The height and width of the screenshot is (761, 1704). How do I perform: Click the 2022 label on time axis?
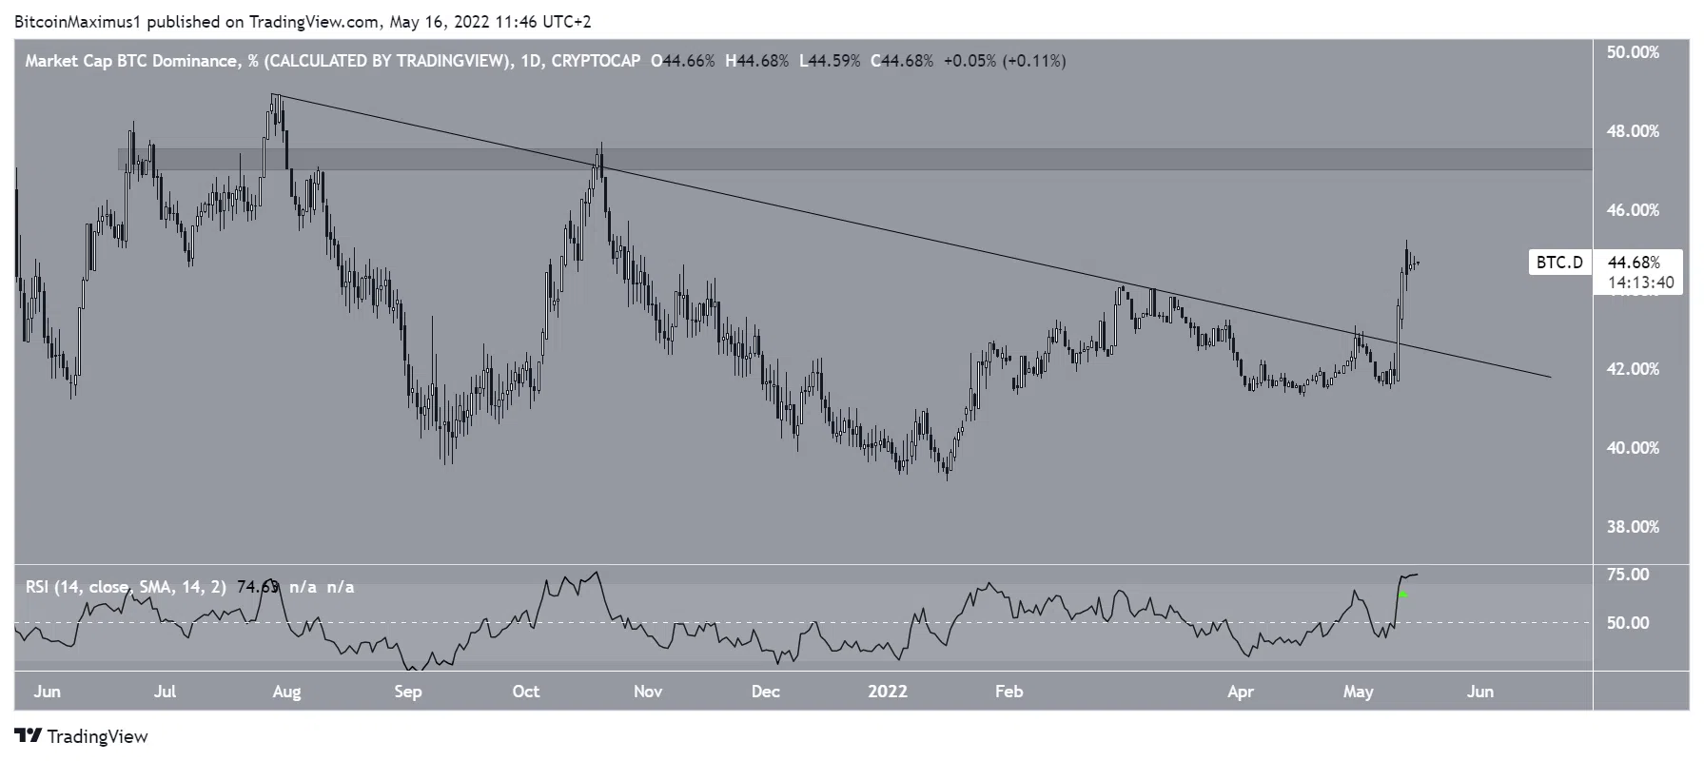[x=886, y=692]
